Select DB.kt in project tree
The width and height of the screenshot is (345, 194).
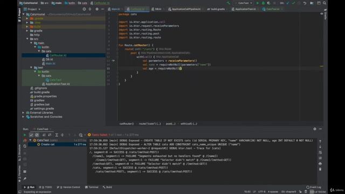(49, 59)
